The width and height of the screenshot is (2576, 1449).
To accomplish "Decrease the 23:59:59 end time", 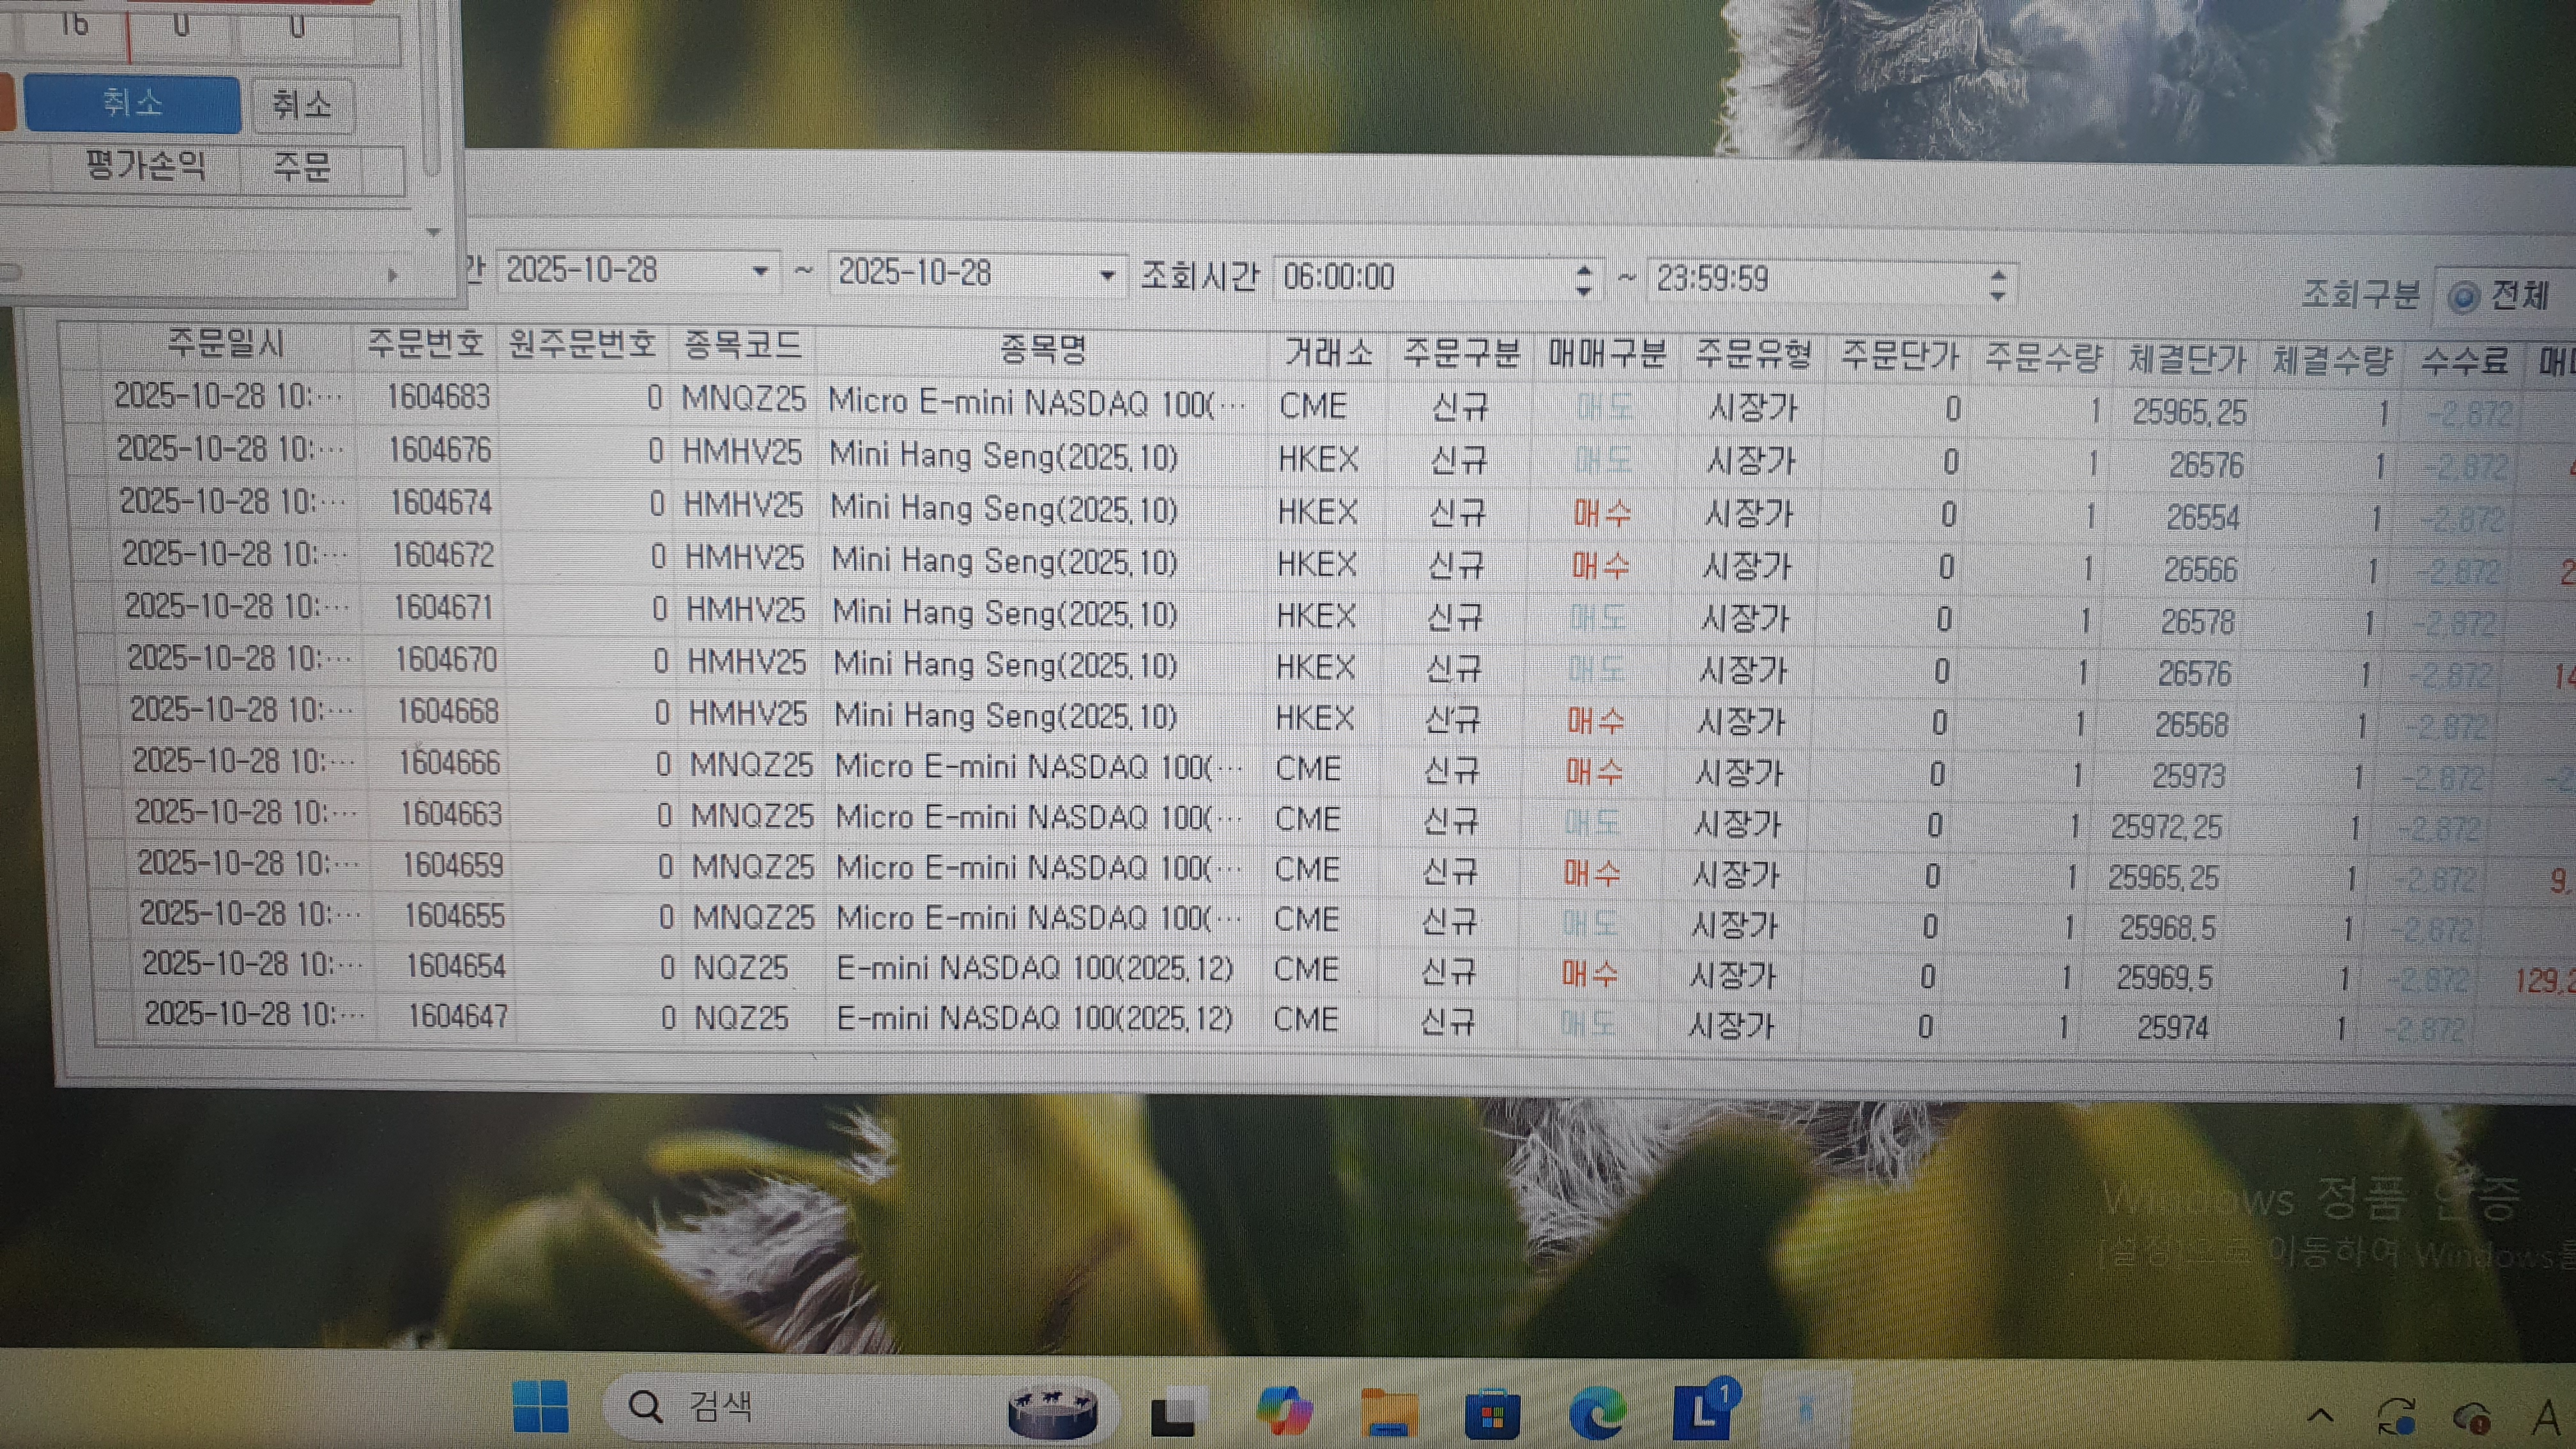I will (1998, 296).
